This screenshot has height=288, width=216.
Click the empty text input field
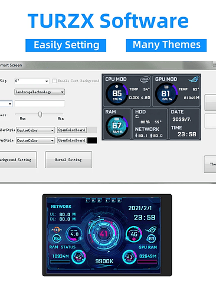40,103
